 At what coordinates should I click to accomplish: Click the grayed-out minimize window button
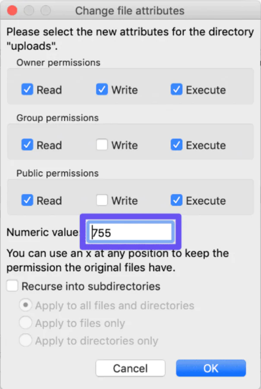[29, 10]
